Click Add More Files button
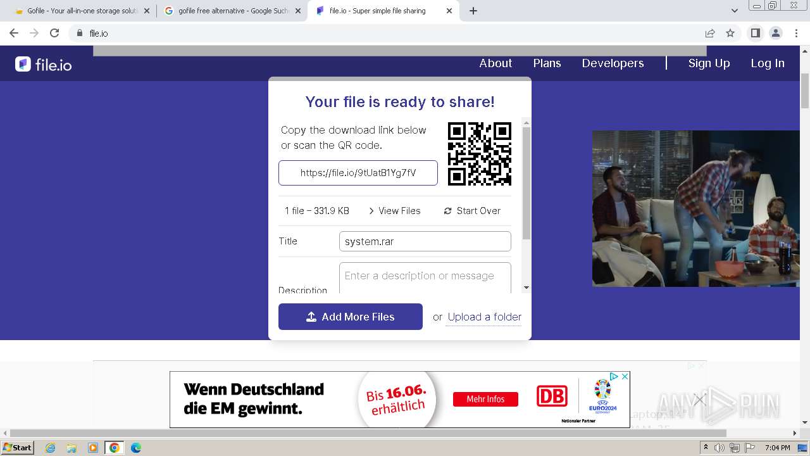 351,317
